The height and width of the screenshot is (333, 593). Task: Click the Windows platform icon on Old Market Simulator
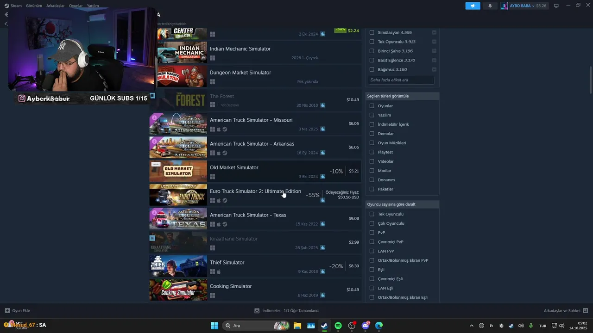[x=212, y=177]
